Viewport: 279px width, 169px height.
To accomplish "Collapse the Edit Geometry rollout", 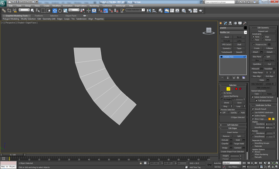I will click(x=263, y=28).
